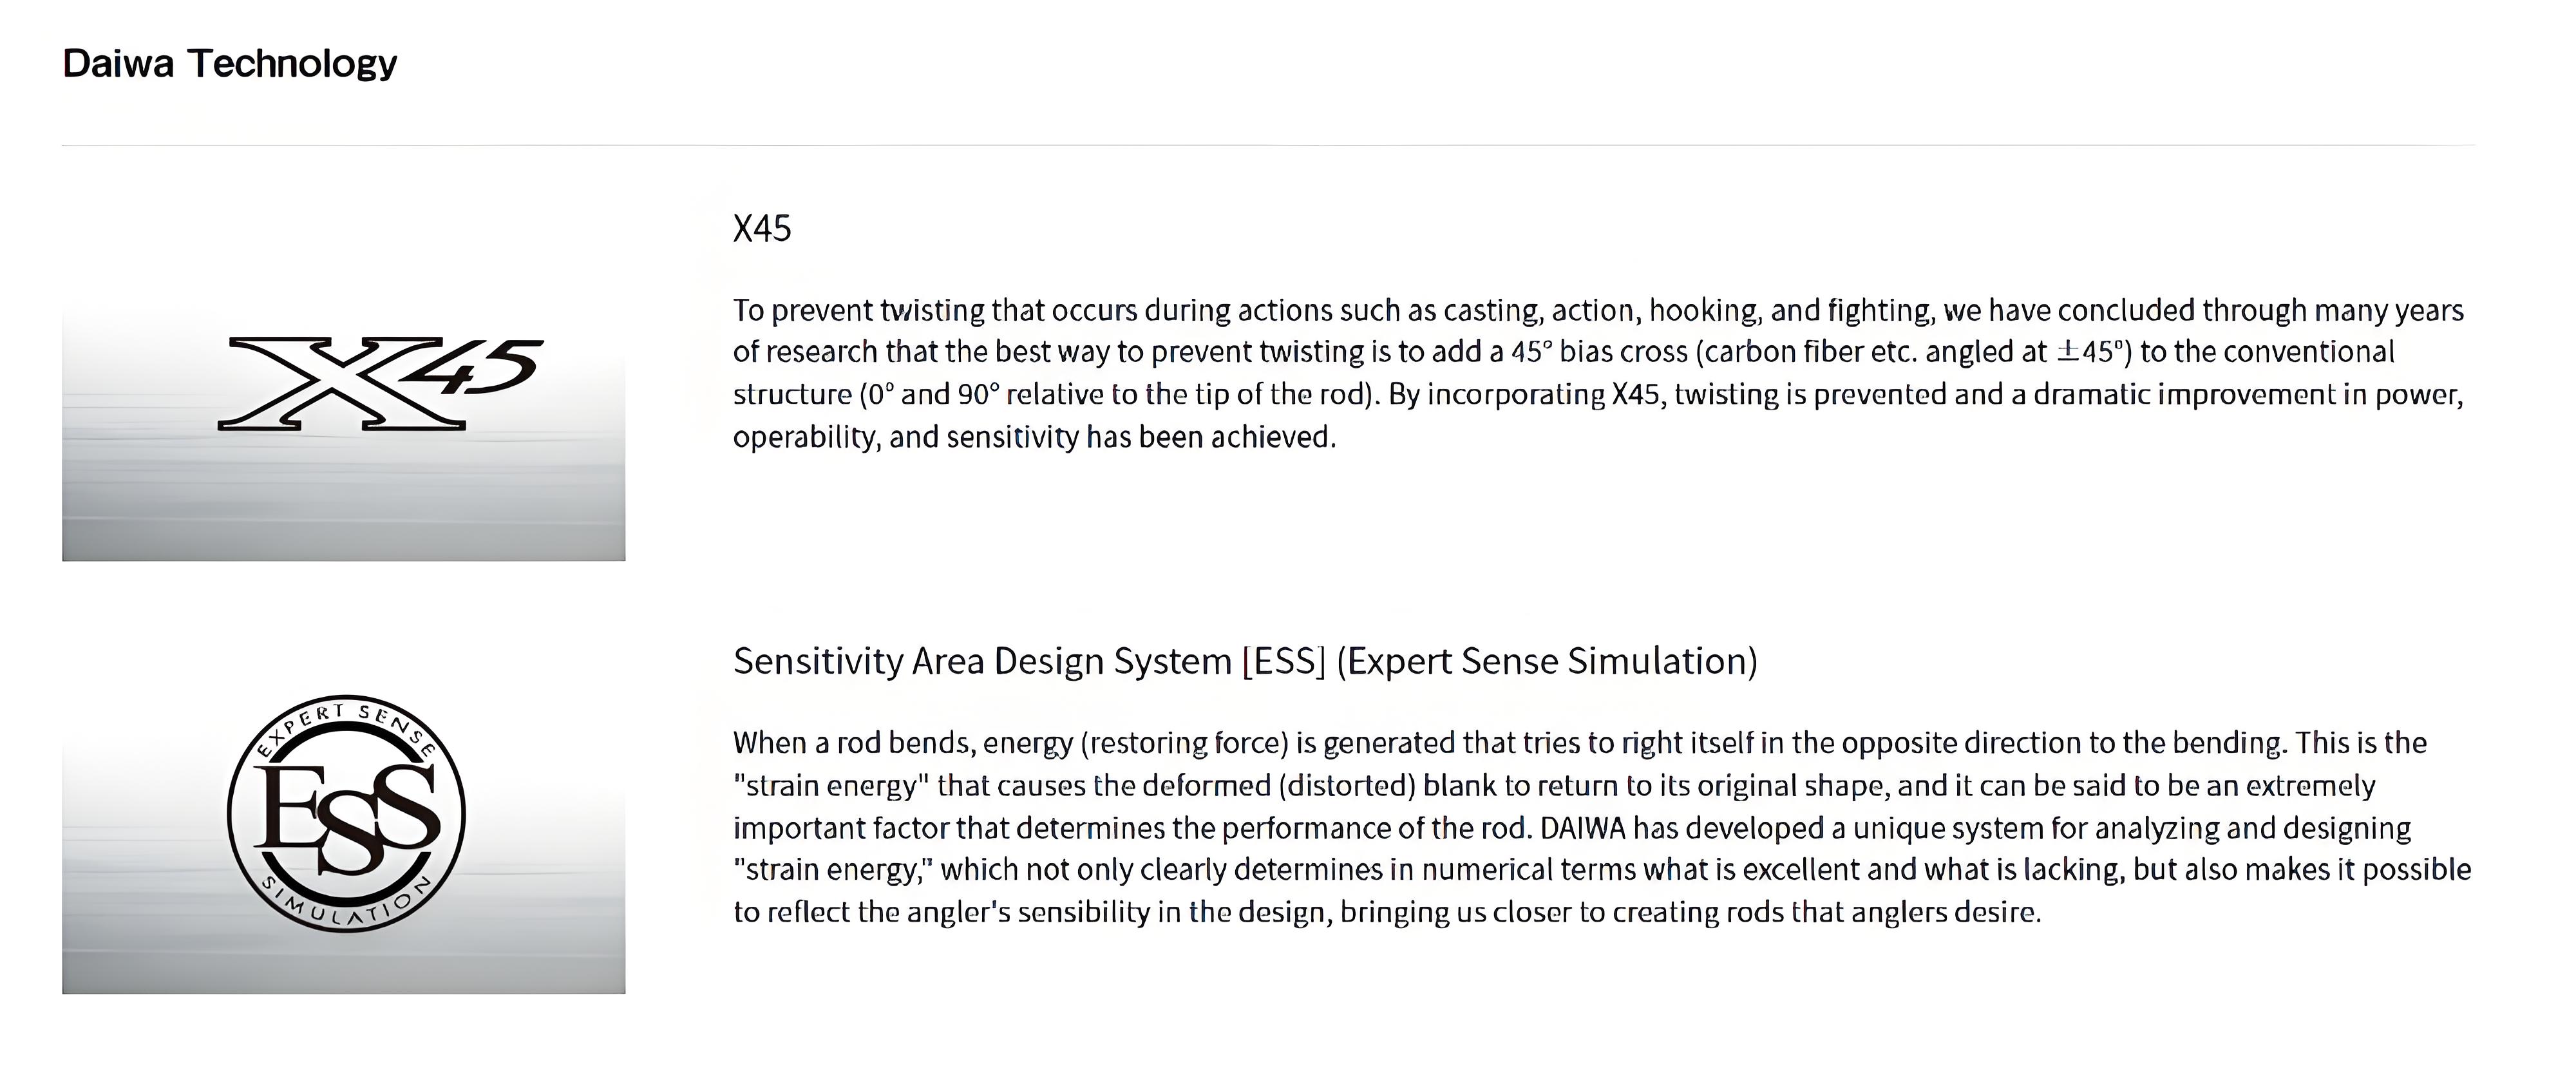Click the 'Daiwa Technology' section heading
This screenshot has width=2576, height=1082.
(229, 63)
